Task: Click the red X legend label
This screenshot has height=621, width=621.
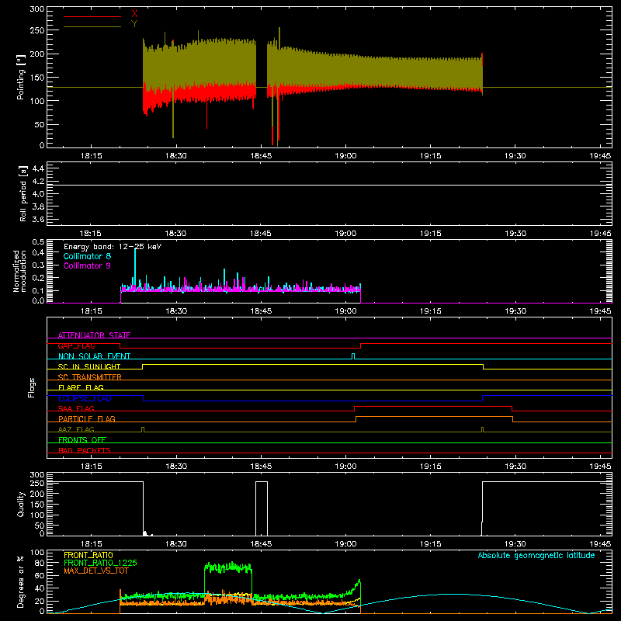Action: pos(134,14)
